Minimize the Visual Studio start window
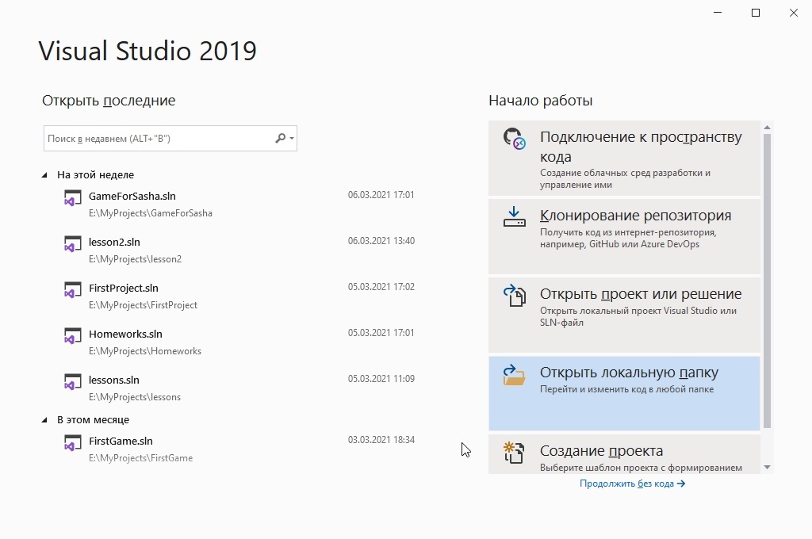Viewport: 812px width, 539px height. pyautogui.click(x=718, y=13)
